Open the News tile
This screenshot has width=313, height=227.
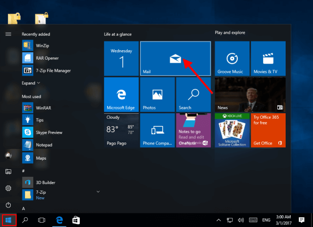pos(250,95)
